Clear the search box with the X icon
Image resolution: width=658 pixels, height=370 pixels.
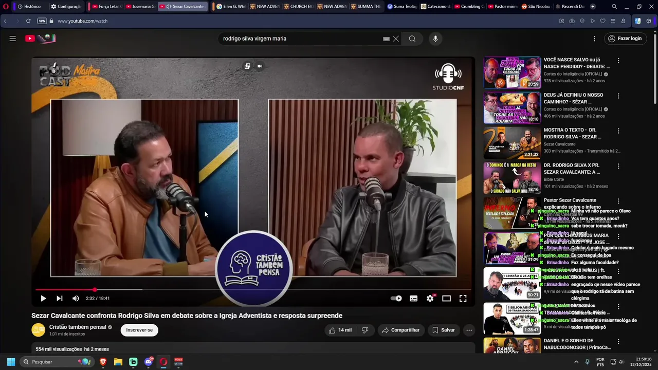pos(396,39)
